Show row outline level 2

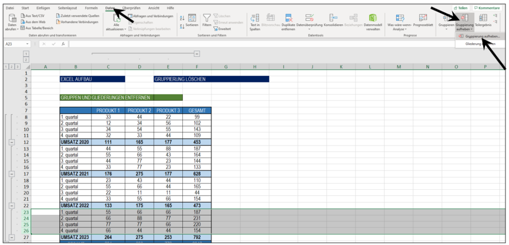[12, 67]
